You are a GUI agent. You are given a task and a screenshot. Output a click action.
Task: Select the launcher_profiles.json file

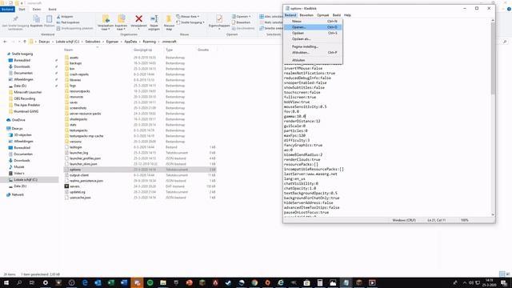point(85,158)
